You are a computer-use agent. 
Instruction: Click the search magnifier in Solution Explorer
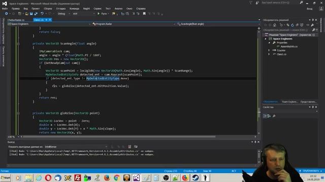coord(314,30)
